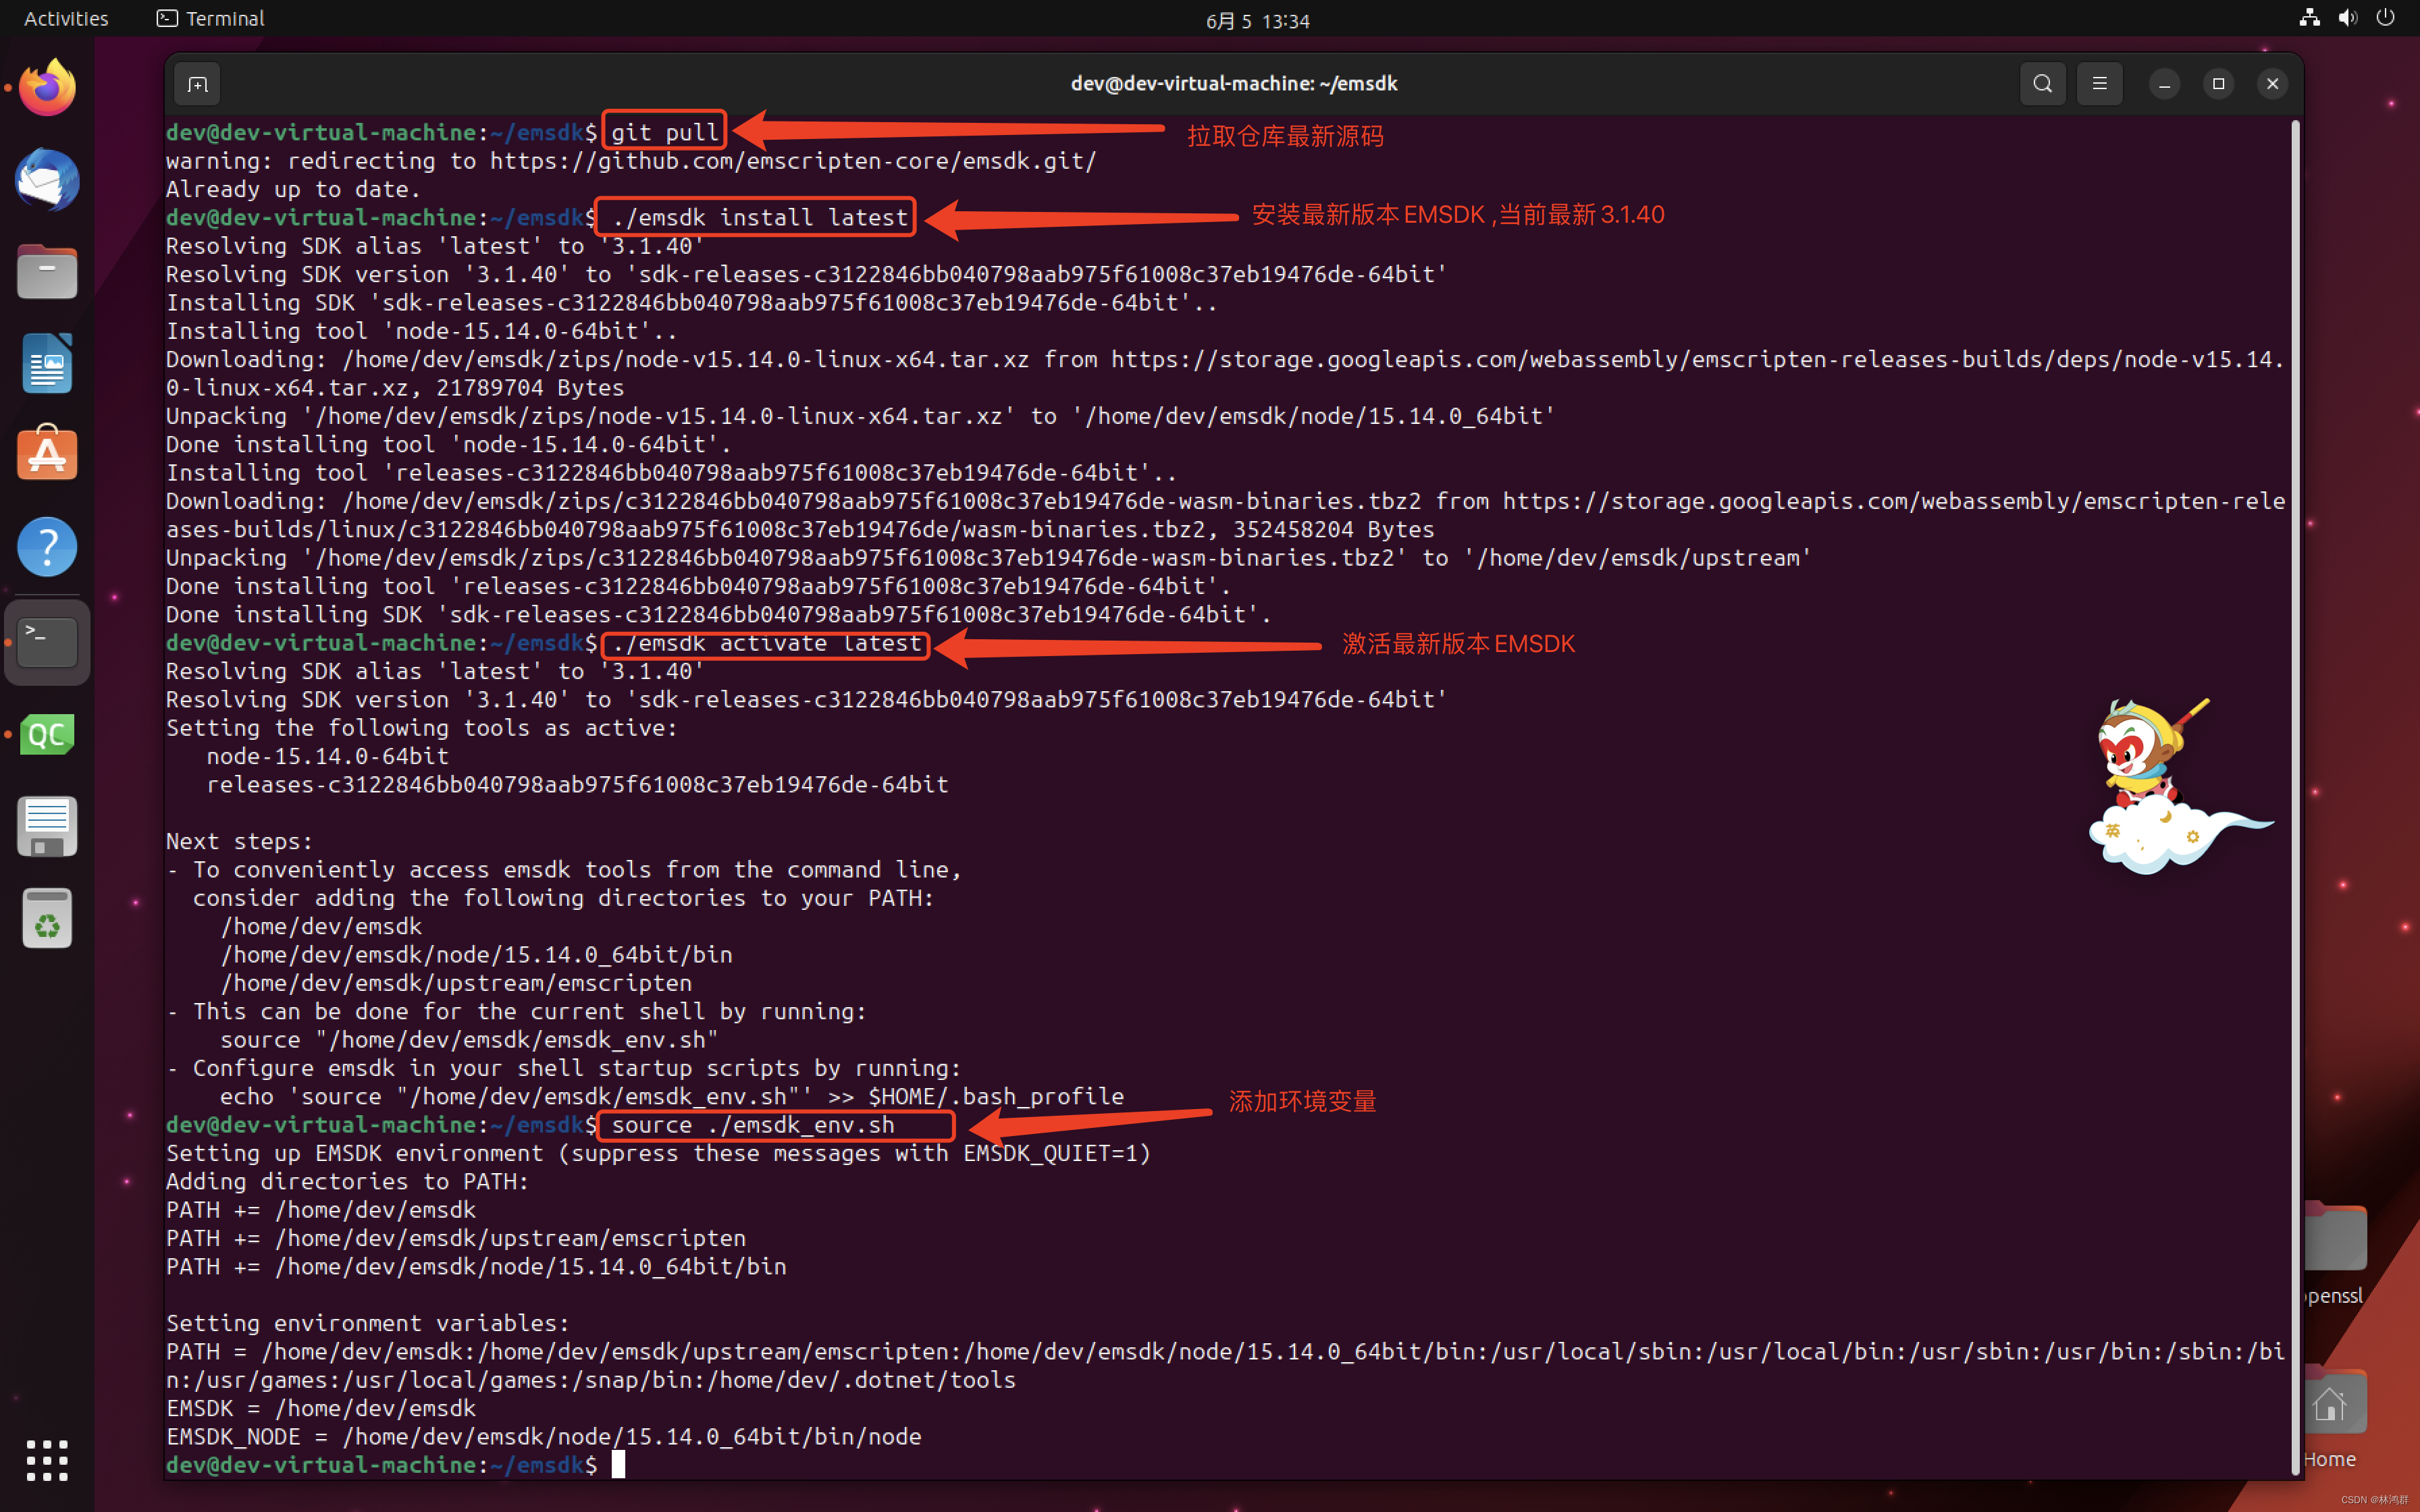Open the calendar by clicking the clock
The image size is (2420, 1512).
1257,19
